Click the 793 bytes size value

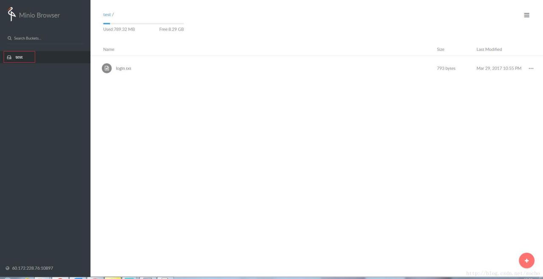446,68
